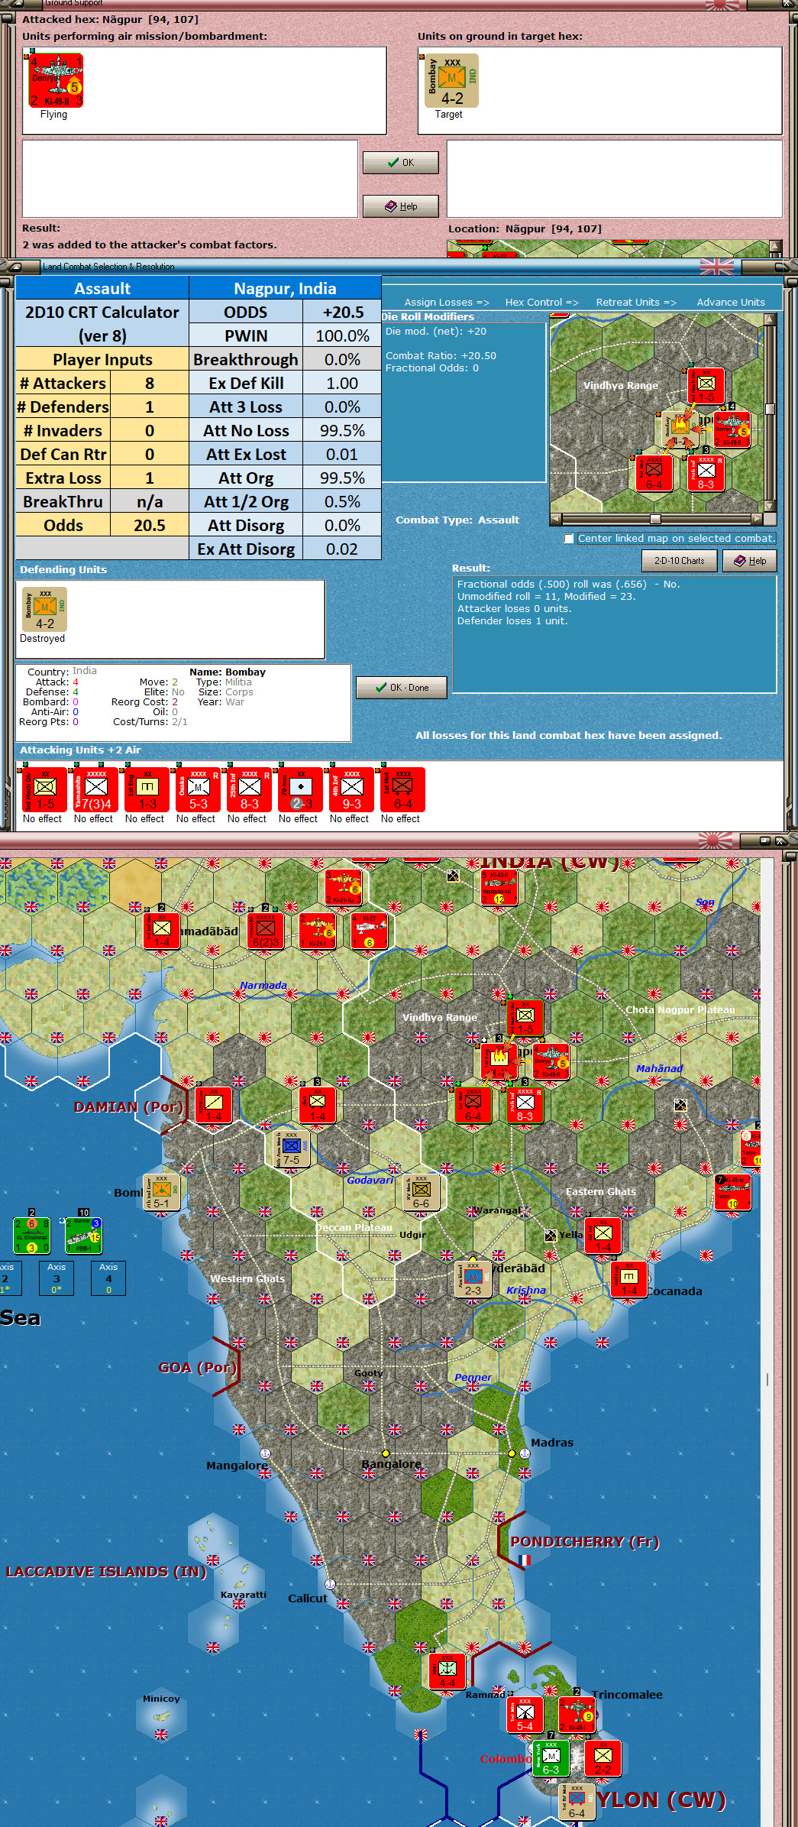Select the Tojo fighter counter near Eastern Ghats
This screenshot has width=798, height=1827.
732,1192
